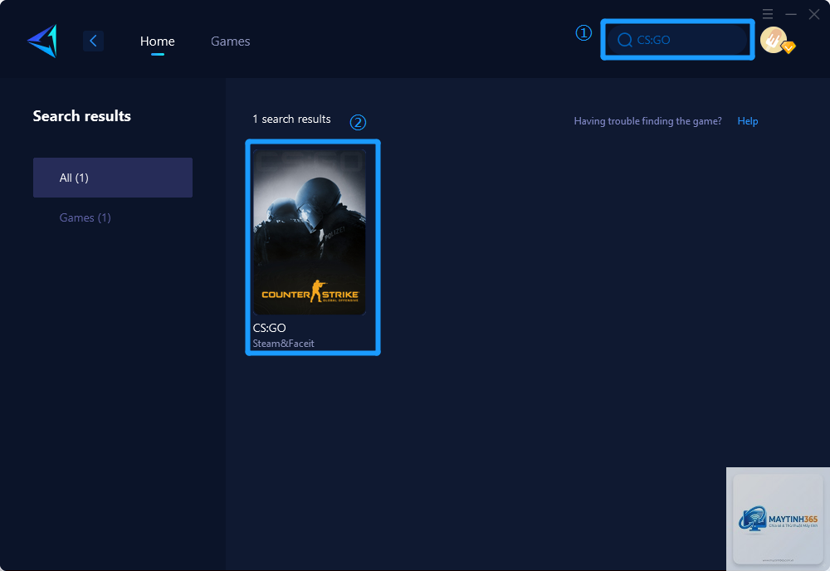Go back using the left chevron button

tap(93, 41)
